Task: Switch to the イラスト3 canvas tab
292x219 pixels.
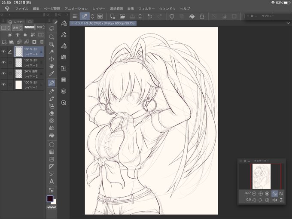Action: [x=103, y=23]
